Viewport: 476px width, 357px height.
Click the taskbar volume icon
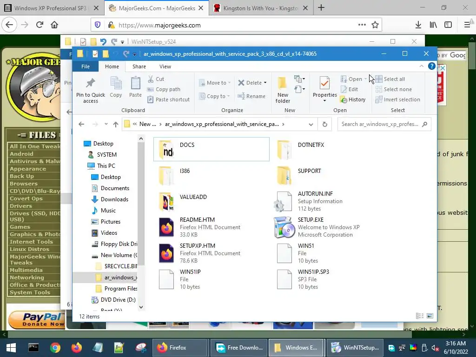pyautogui.click(x=435, y=348)
